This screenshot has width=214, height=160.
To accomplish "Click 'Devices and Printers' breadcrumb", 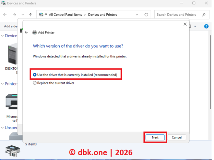I will tap(103, 15).
